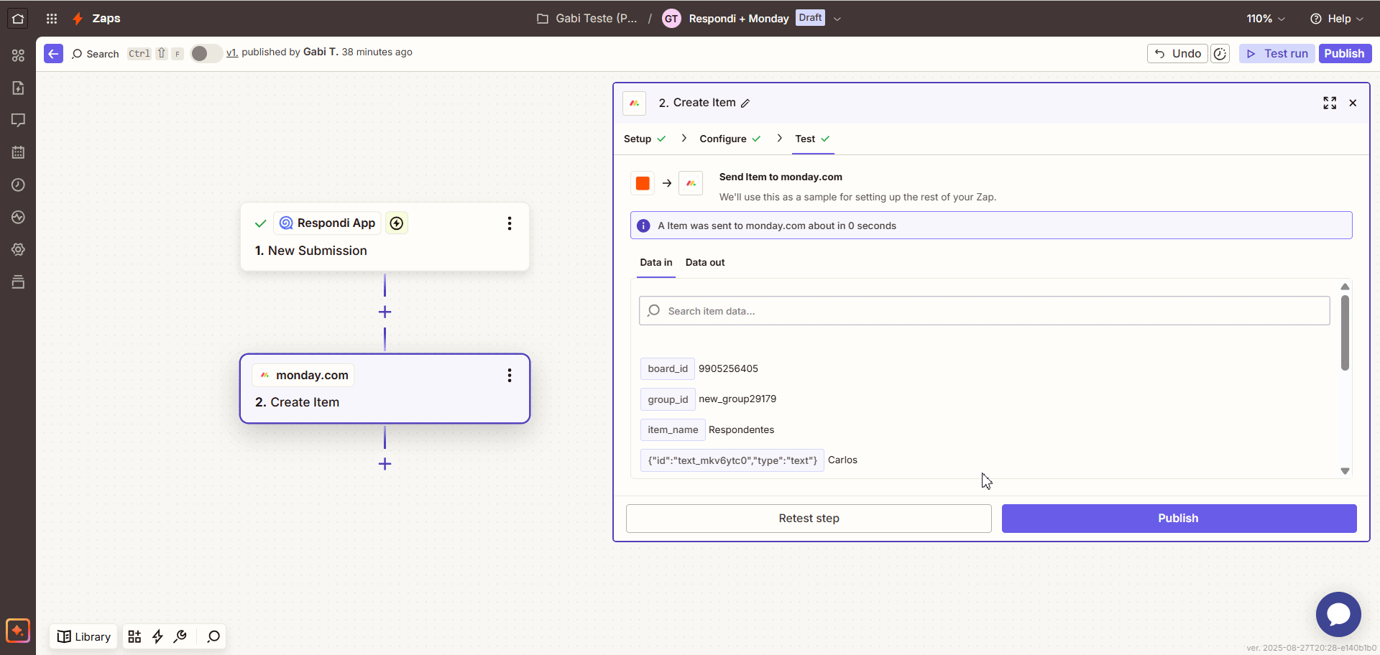This screenshot has height=655, width=1380.
Task: Click the GT avatar in breadcrumb
Action: coord(671,19)
